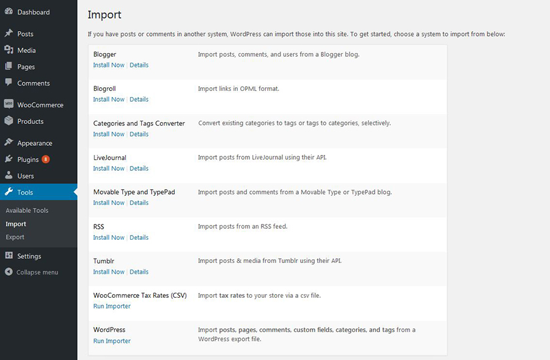Viewport: 550px width, 360px height.
Task: Click 'WooCommerce Tax Rates (CSV)' importer name
Action: tap(140, 295)
